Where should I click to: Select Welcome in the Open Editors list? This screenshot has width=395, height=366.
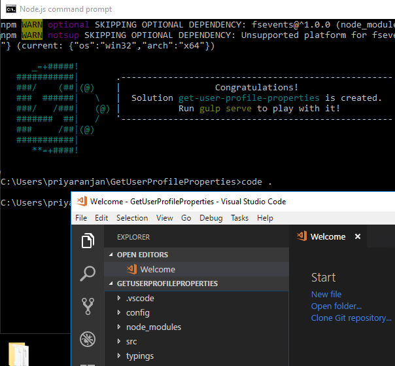point(196,269)
